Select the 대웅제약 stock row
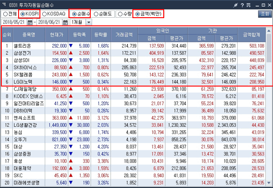Viewport: 273px width, 188px height. click(x=134, y=169)
